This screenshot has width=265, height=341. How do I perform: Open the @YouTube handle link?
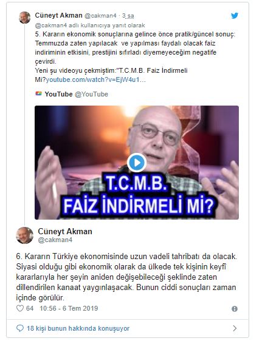(x=91, y=94)
